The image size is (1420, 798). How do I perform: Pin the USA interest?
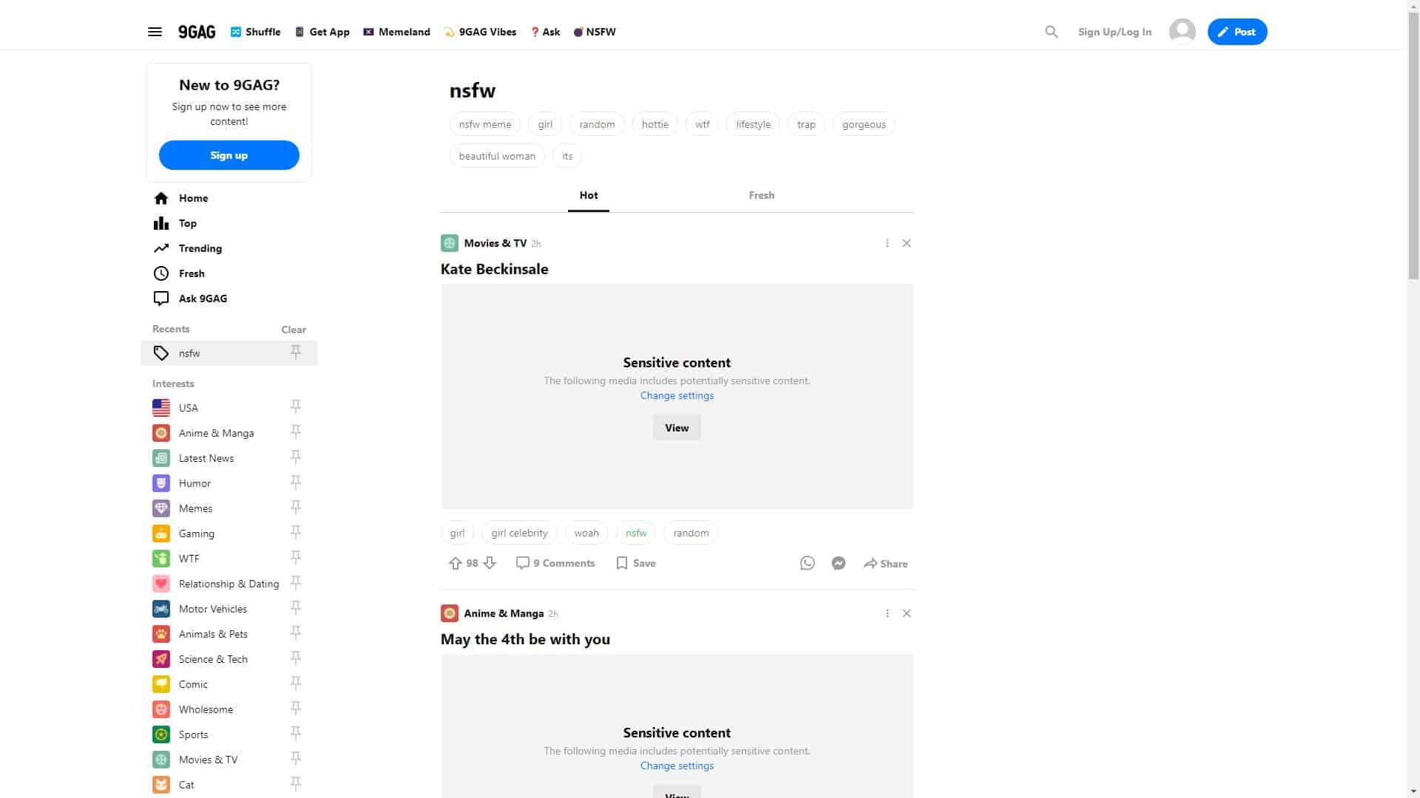[x=295, y=407]
